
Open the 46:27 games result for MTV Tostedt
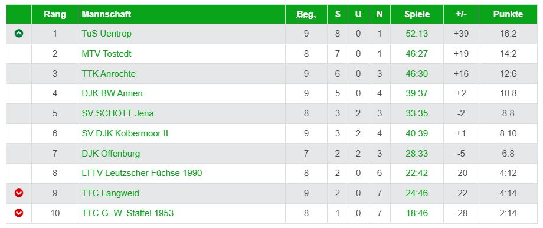pyautogui.click(x=417, y=54)
